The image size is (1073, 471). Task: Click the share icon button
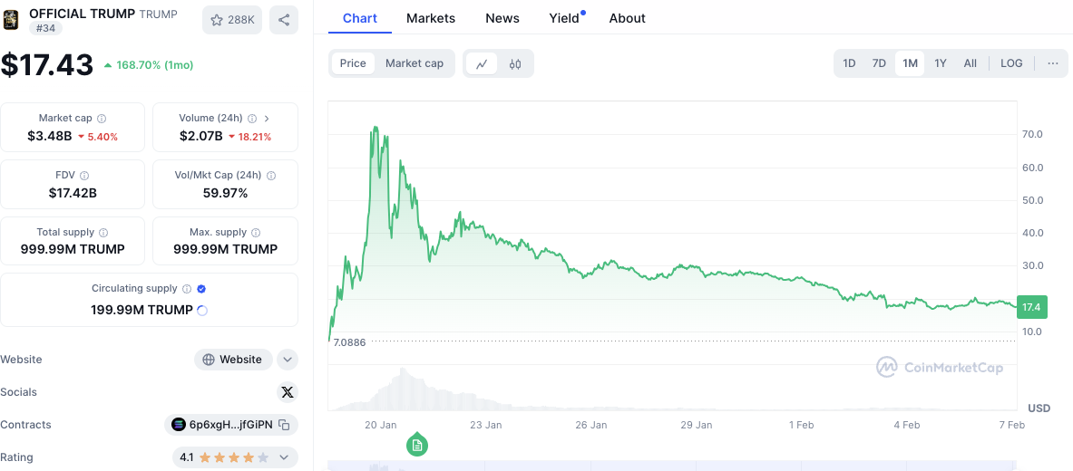284,20
